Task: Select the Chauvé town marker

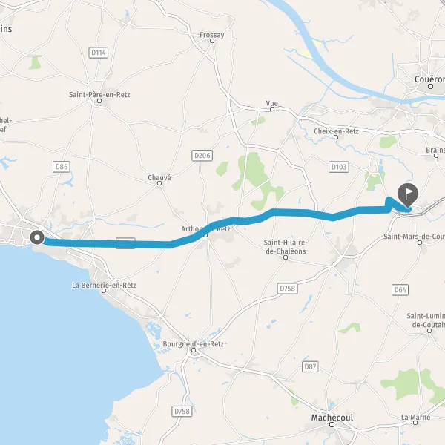Action: click(159, 183)
